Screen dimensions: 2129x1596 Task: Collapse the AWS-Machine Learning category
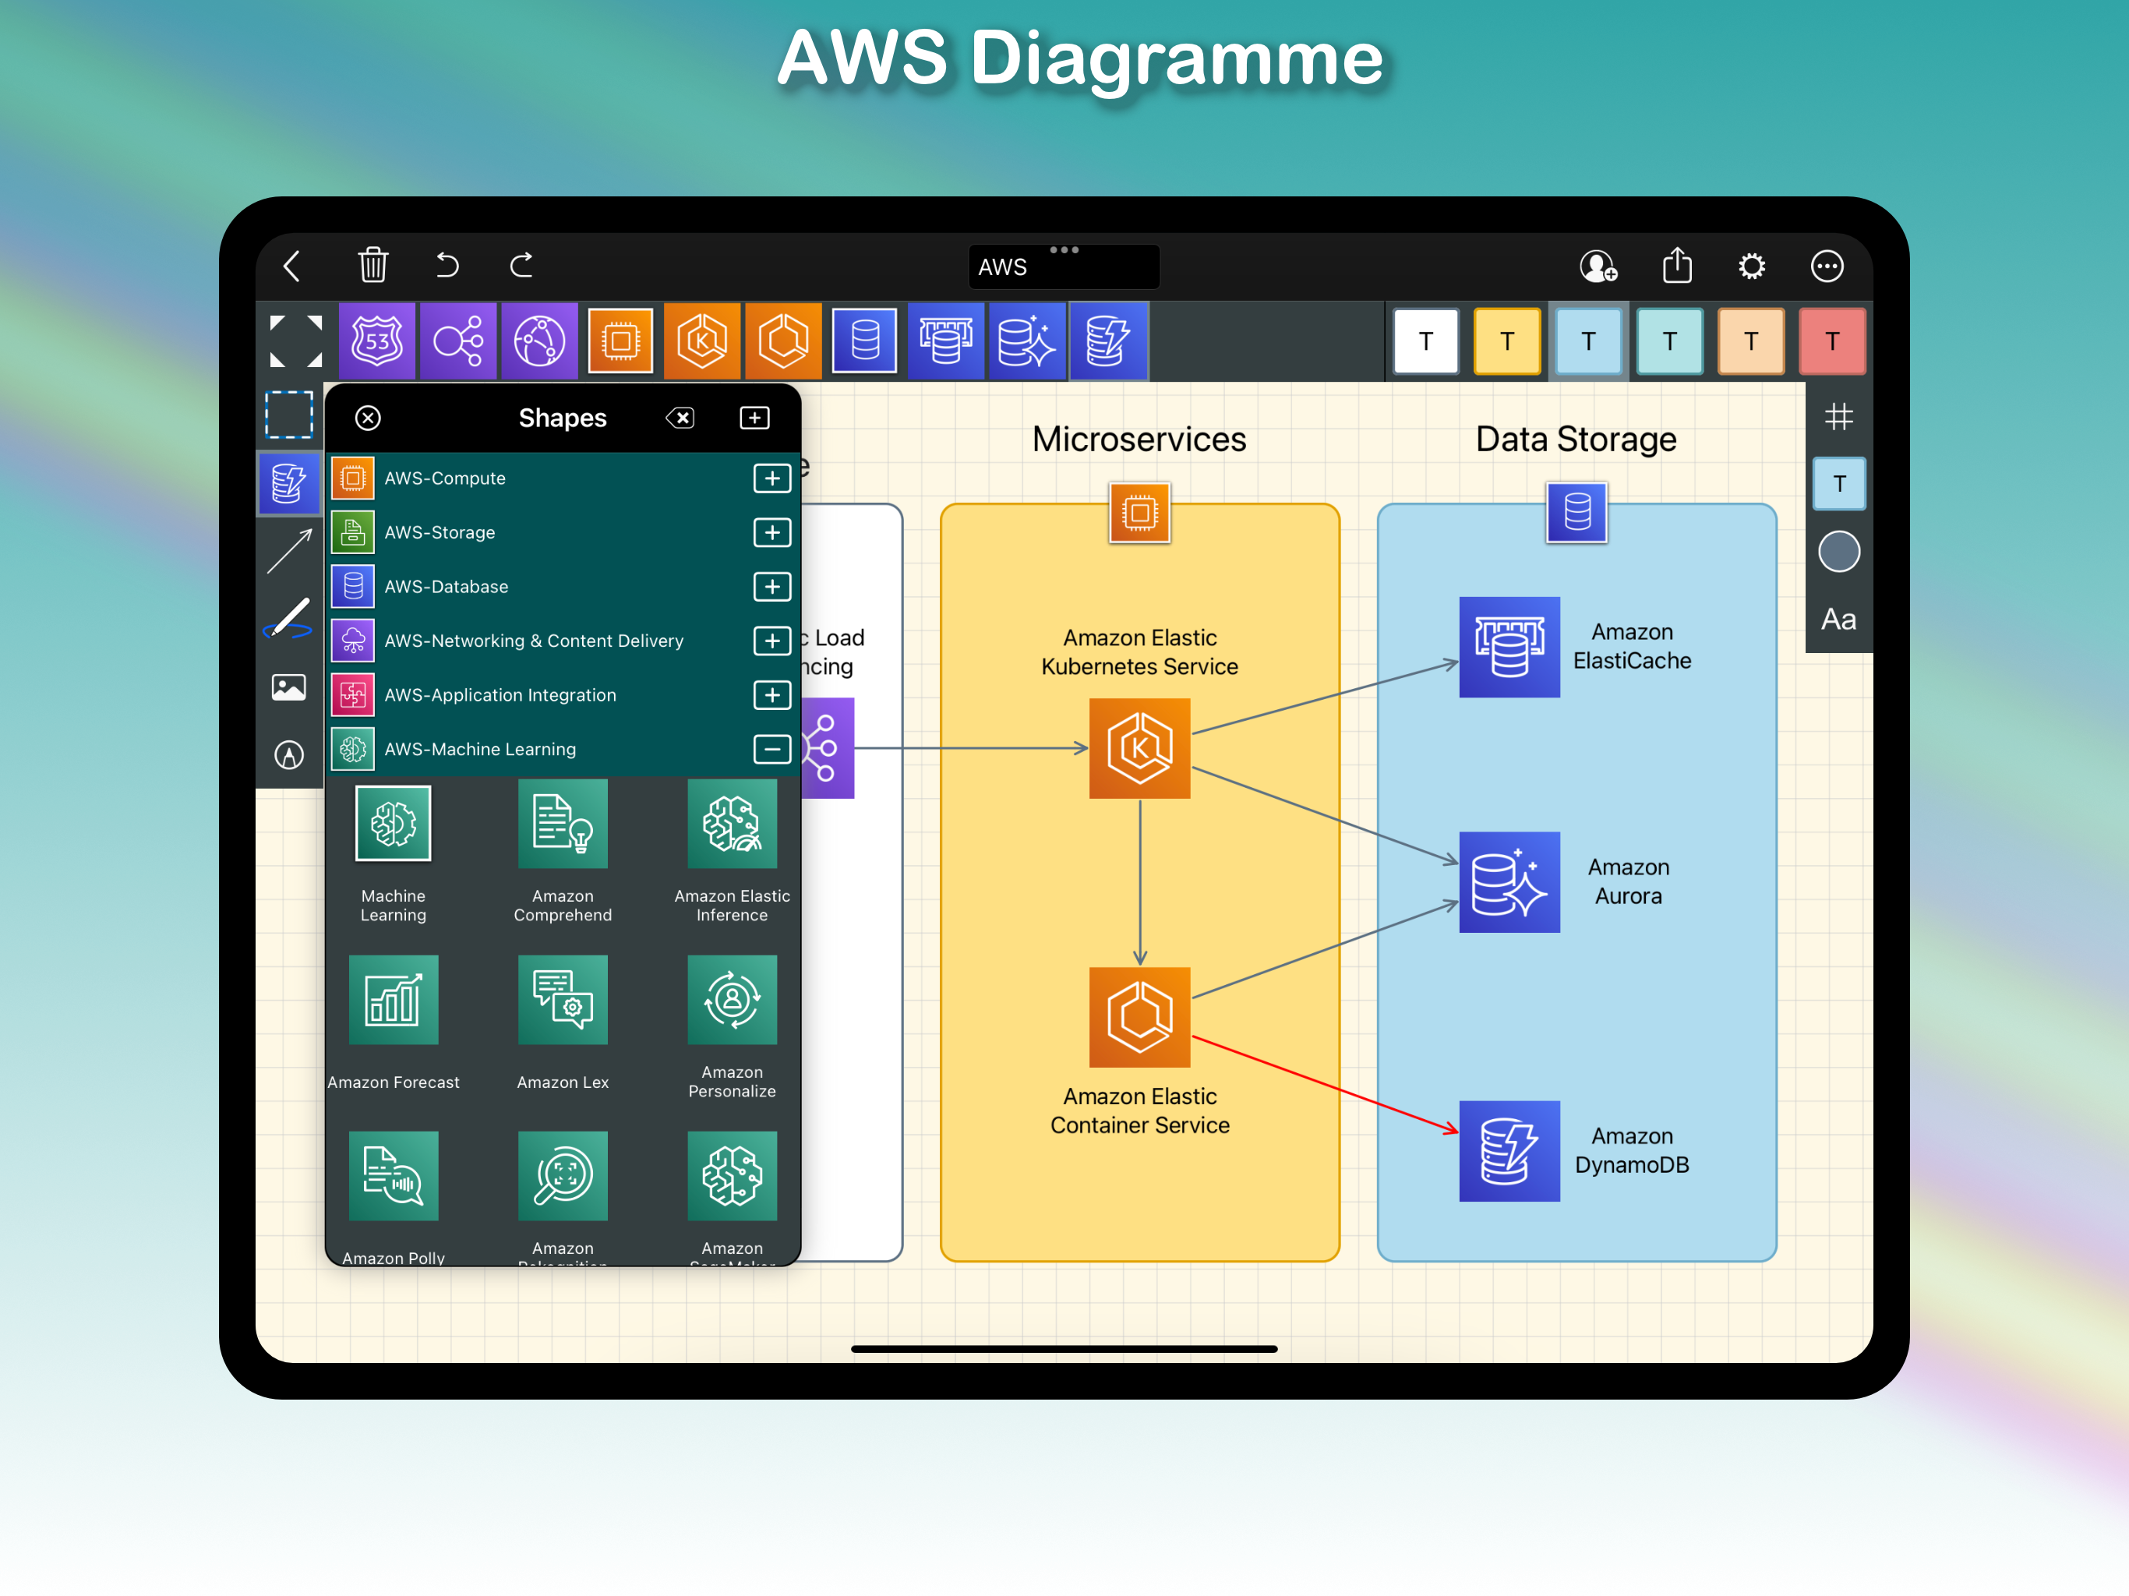[772, 750]
